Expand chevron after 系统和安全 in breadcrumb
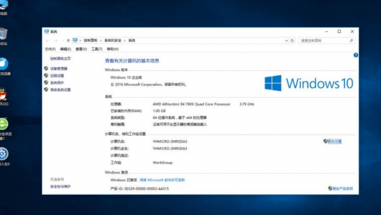This screenshot has width=381, height=215. (125, 40)
